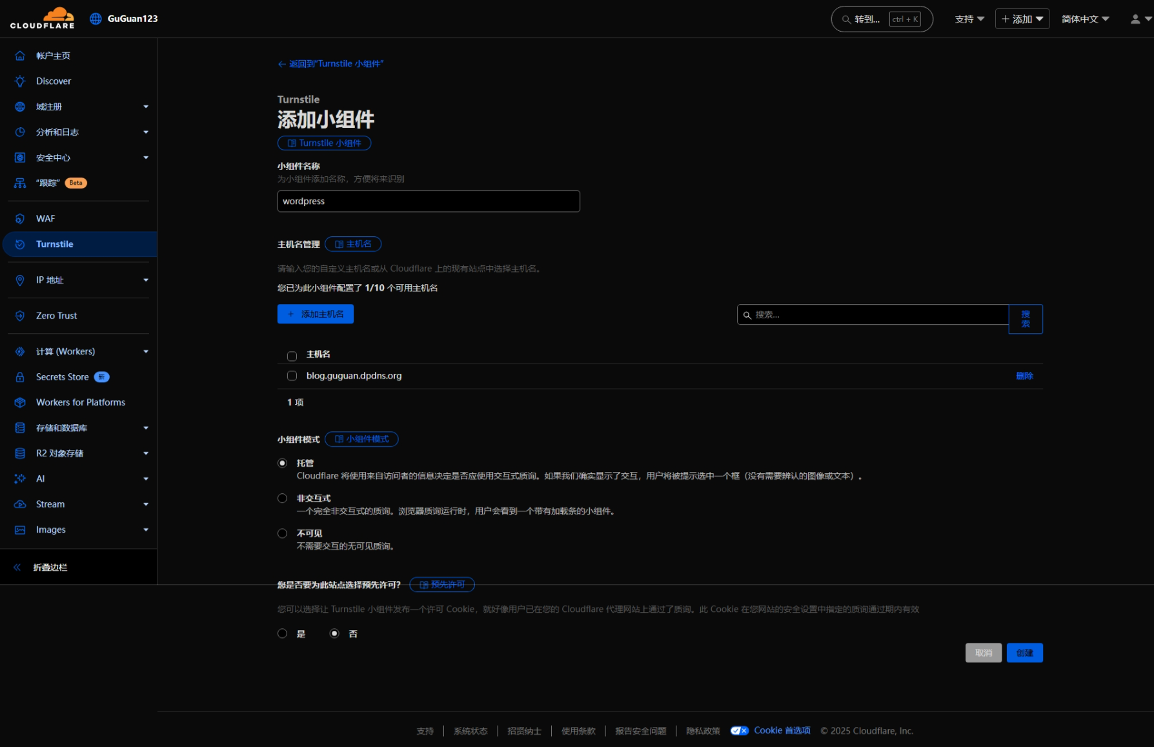Viewport: 1154px width, 747px height.
Task: Click the 添加主机名 button
Action: tap(316, 314)
